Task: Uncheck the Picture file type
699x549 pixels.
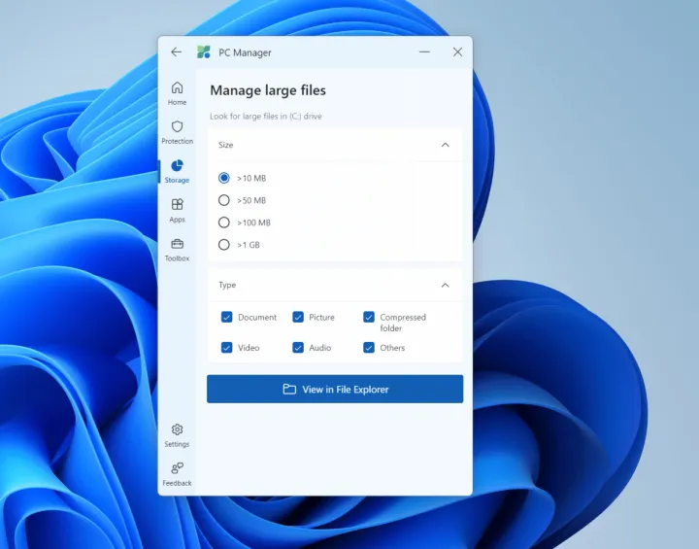Action: tap(298, 317)
